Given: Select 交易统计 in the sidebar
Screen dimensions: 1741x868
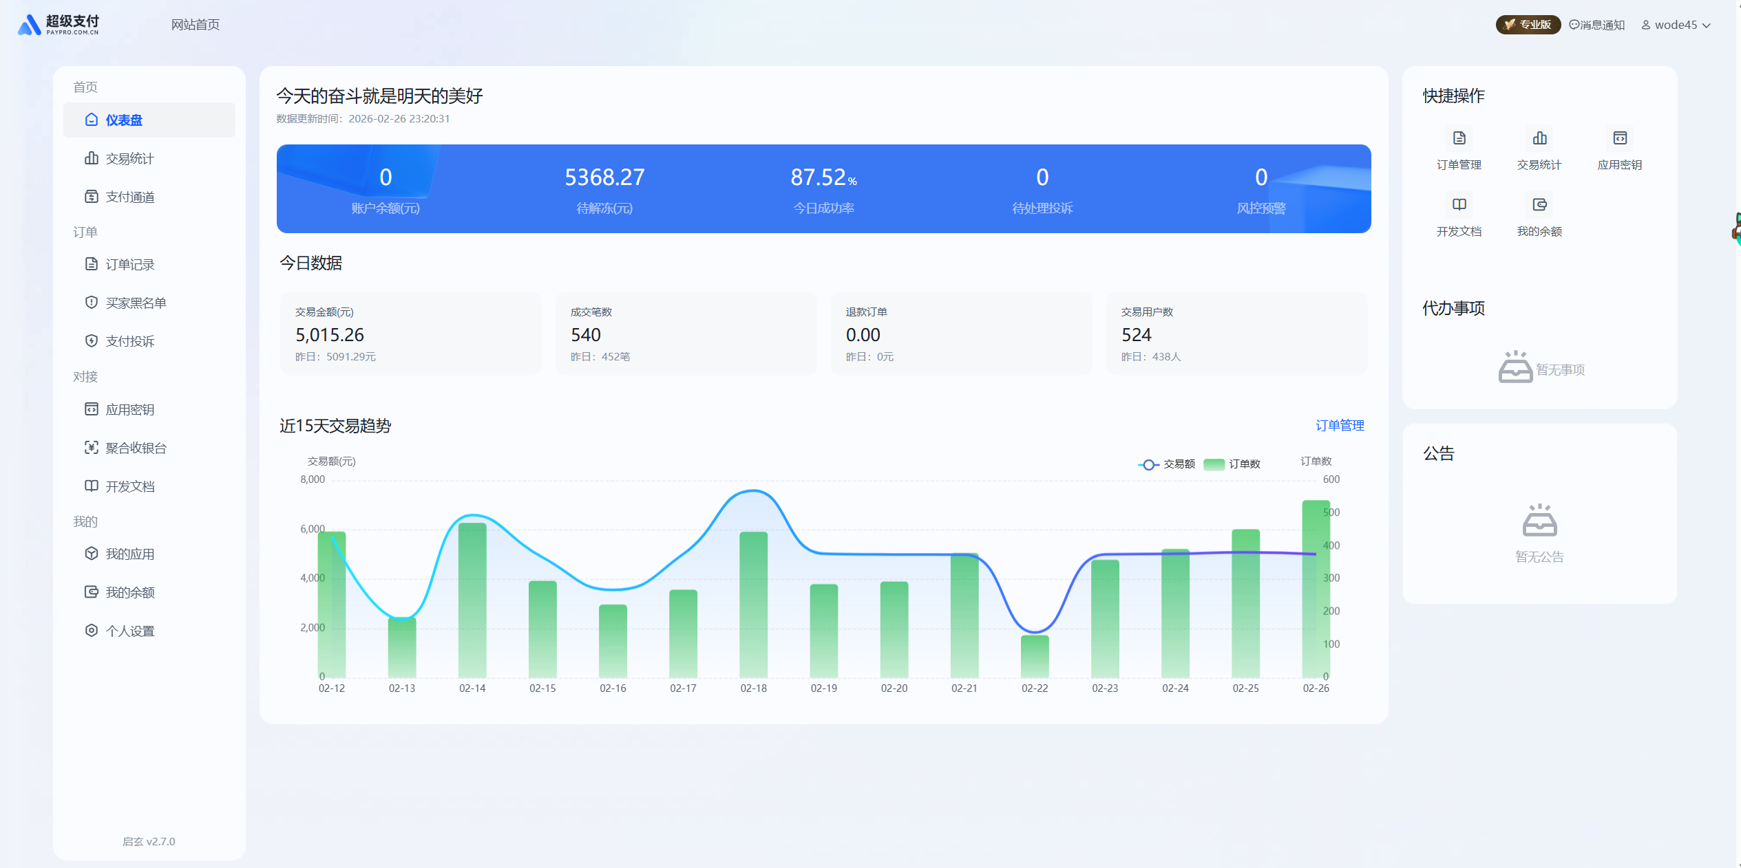Looking at the screenshot, I should (129, 159).
